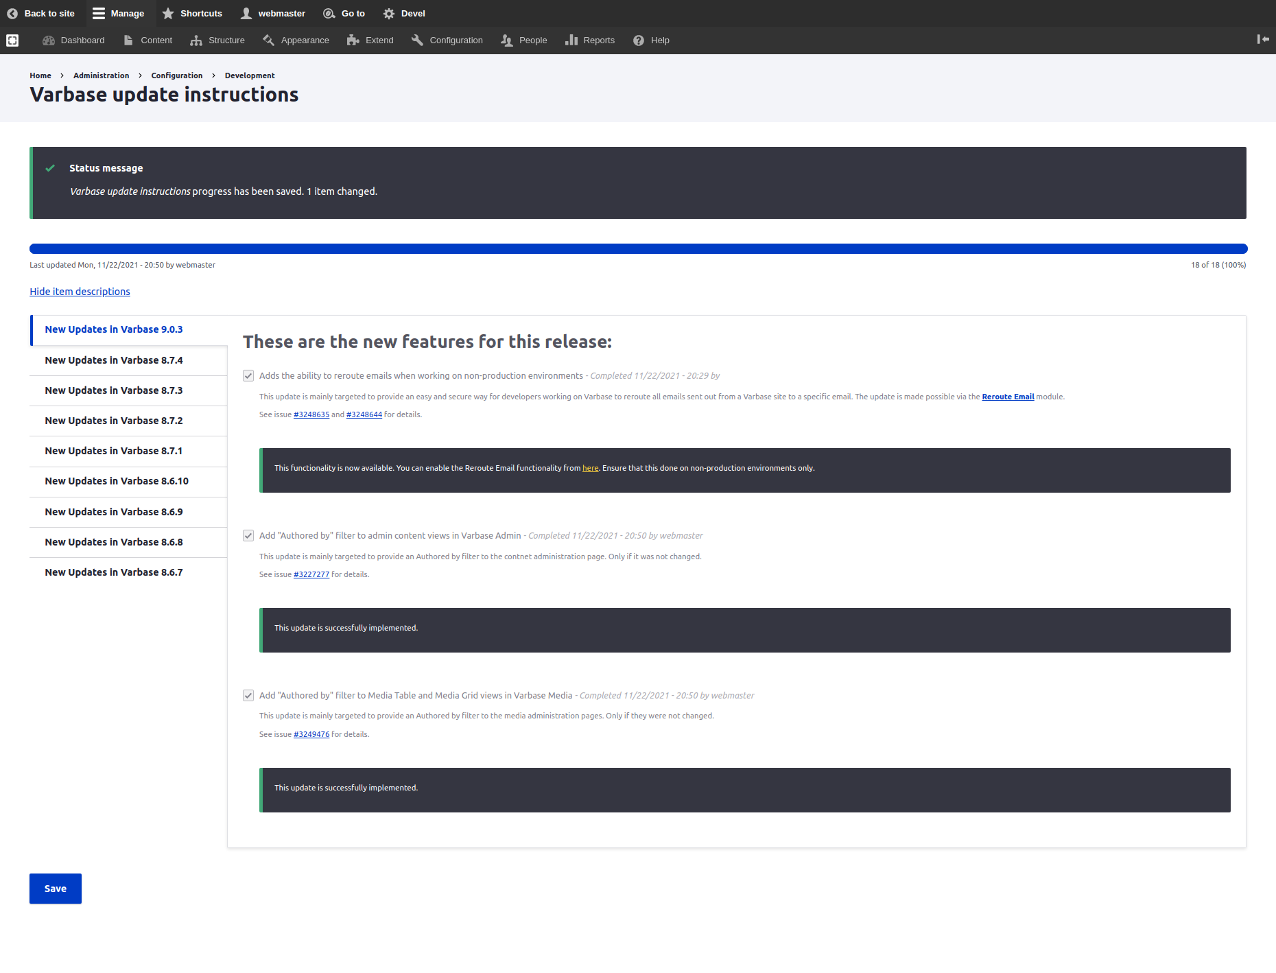Toggle toolbar orientation arrow icon
Screen dimensions: 1276x973
(1263, 39)
